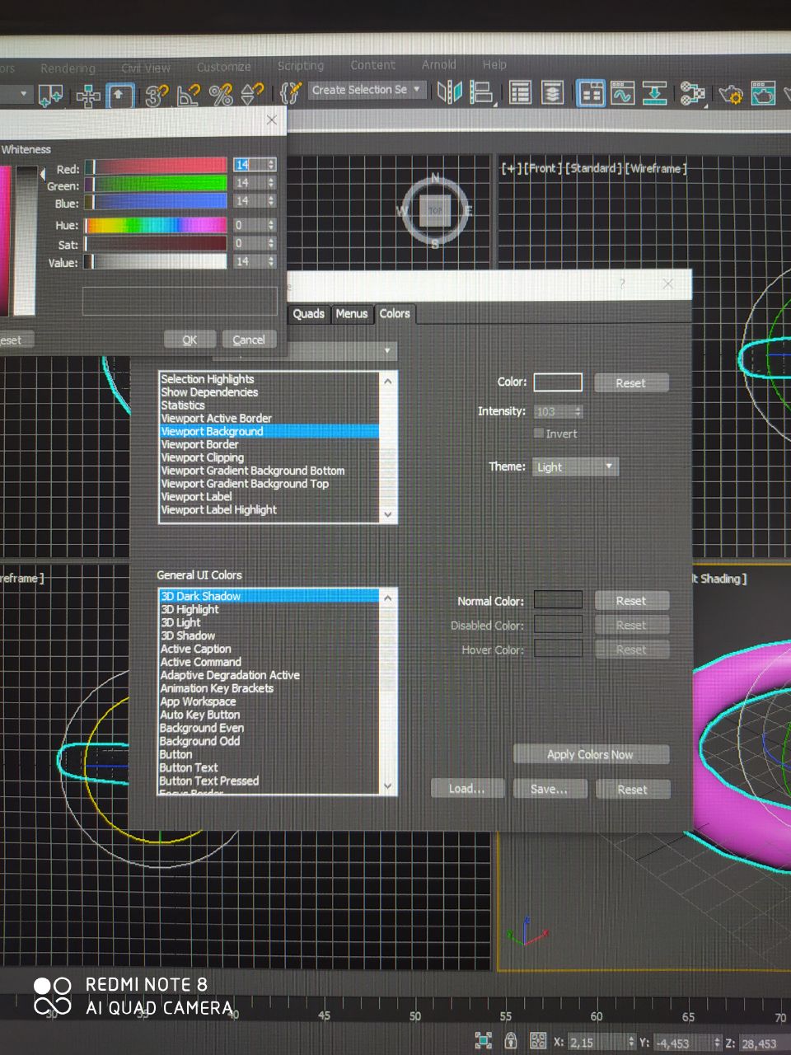Select the Select and Manipulate tool
791x1055 pixels.
tap(87, 96)
